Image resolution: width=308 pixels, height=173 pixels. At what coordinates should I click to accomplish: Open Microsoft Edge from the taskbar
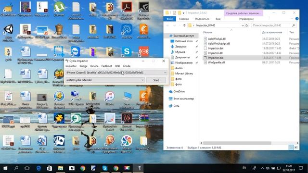(x=38, y=168)
